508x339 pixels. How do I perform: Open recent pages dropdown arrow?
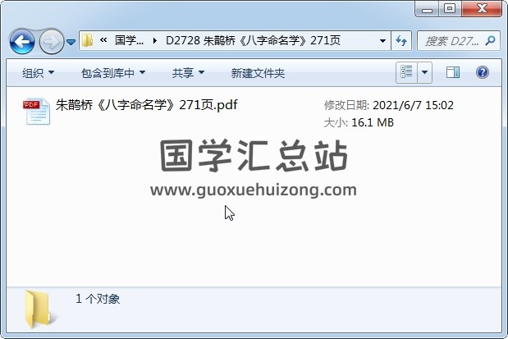point(71,42)
